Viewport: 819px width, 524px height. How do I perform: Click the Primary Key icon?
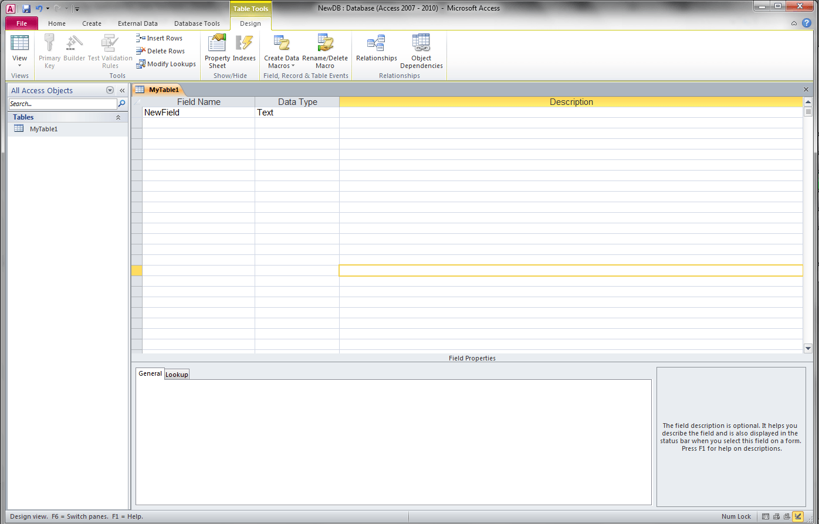49,43
